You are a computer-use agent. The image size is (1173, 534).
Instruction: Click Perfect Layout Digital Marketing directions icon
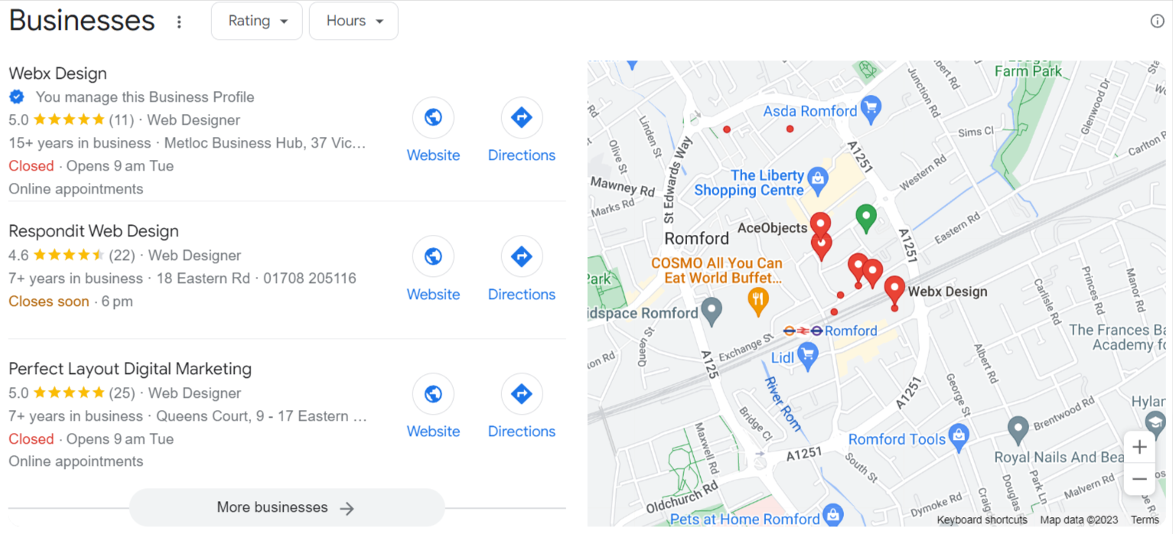[522, 394]
